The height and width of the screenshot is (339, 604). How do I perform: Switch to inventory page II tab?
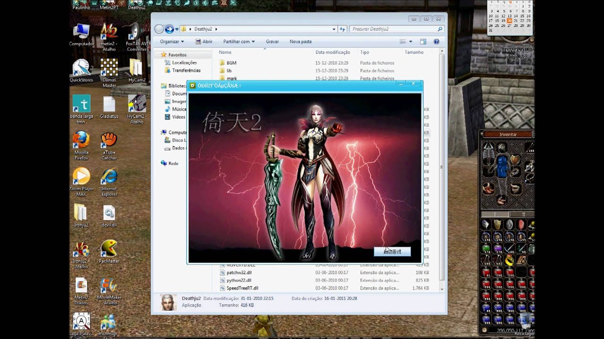(523, 214)
